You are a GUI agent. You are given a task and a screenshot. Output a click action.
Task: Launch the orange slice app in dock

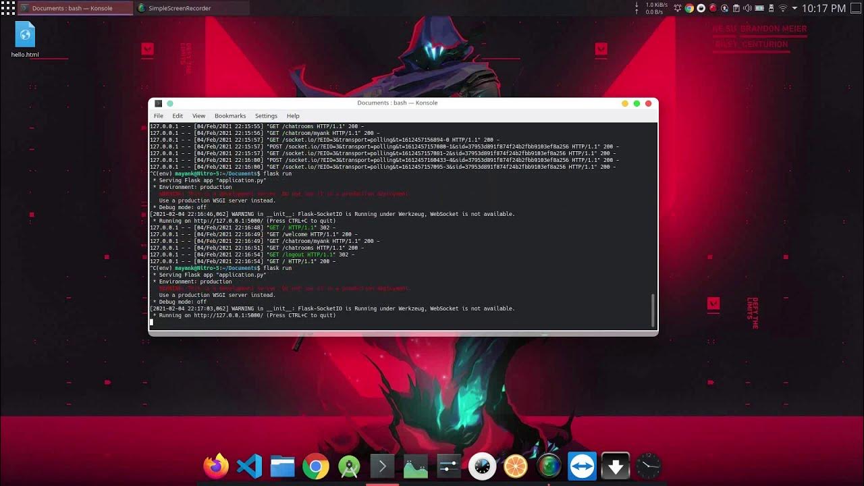point(516,466)
